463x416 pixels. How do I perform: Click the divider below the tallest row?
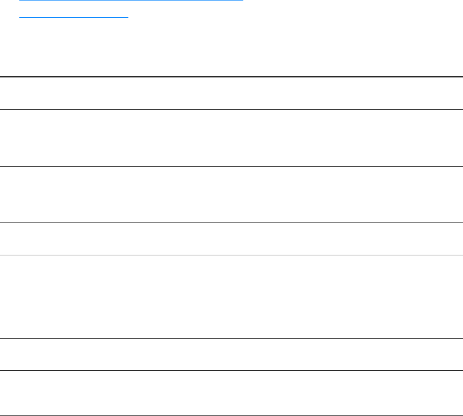tap(231, 338)
